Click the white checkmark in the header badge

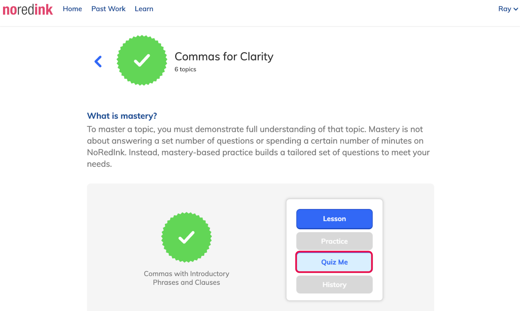tap(142, 60)
